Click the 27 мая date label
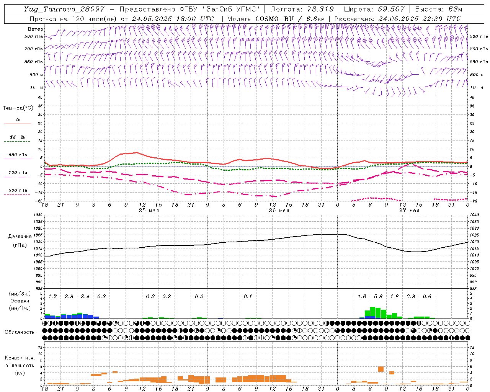490x392 pixels. click(x=409, y=211)
